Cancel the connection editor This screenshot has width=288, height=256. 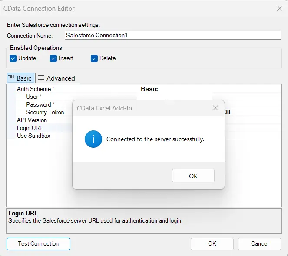pyautogui.click(x=259, y=243)
